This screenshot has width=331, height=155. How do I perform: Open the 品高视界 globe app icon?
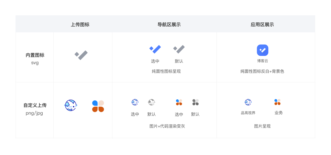pos(248,102)
